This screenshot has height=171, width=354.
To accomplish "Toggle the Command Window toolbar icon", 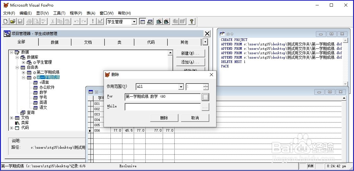I will pos(143,21).
